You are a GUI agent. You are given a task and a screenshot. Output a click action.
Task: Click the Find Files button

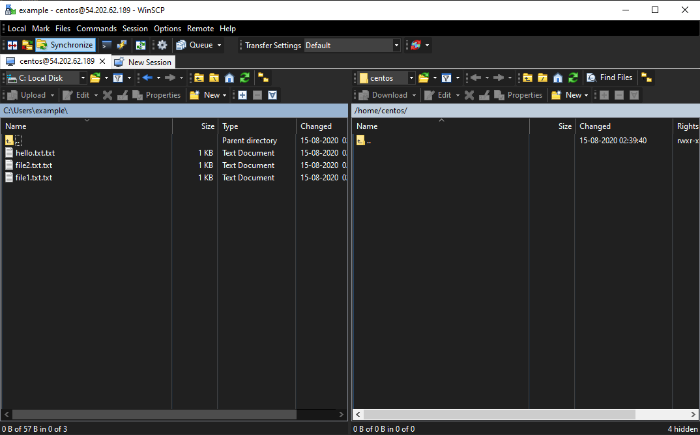[x=610, y=77]
